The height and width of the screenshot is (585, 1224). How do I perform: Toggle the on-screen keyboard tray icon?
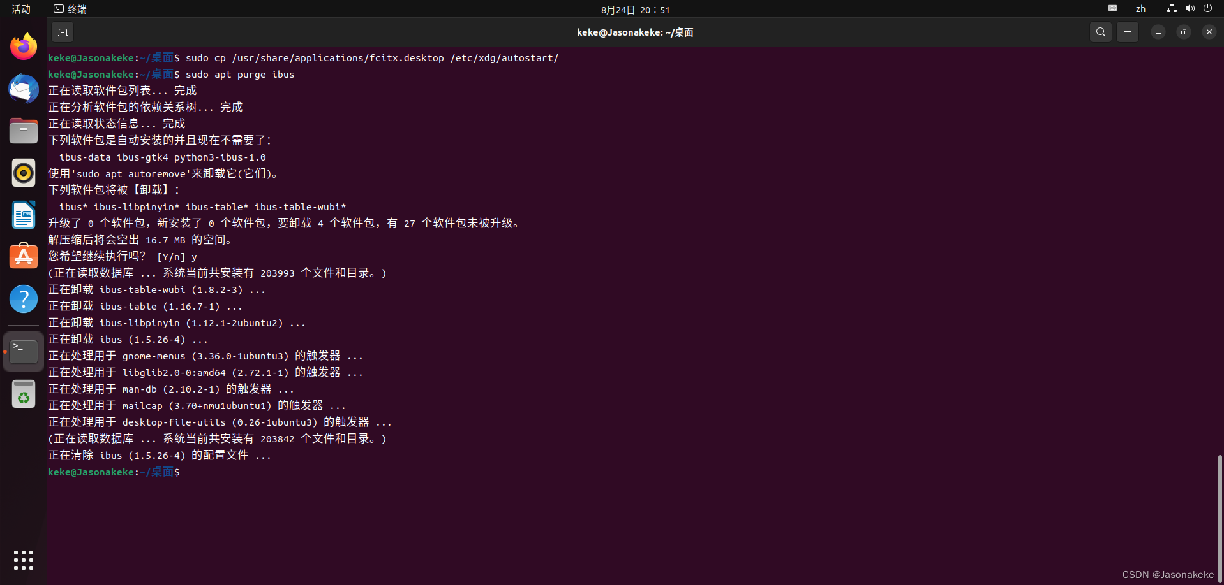tap(1113, 8)
